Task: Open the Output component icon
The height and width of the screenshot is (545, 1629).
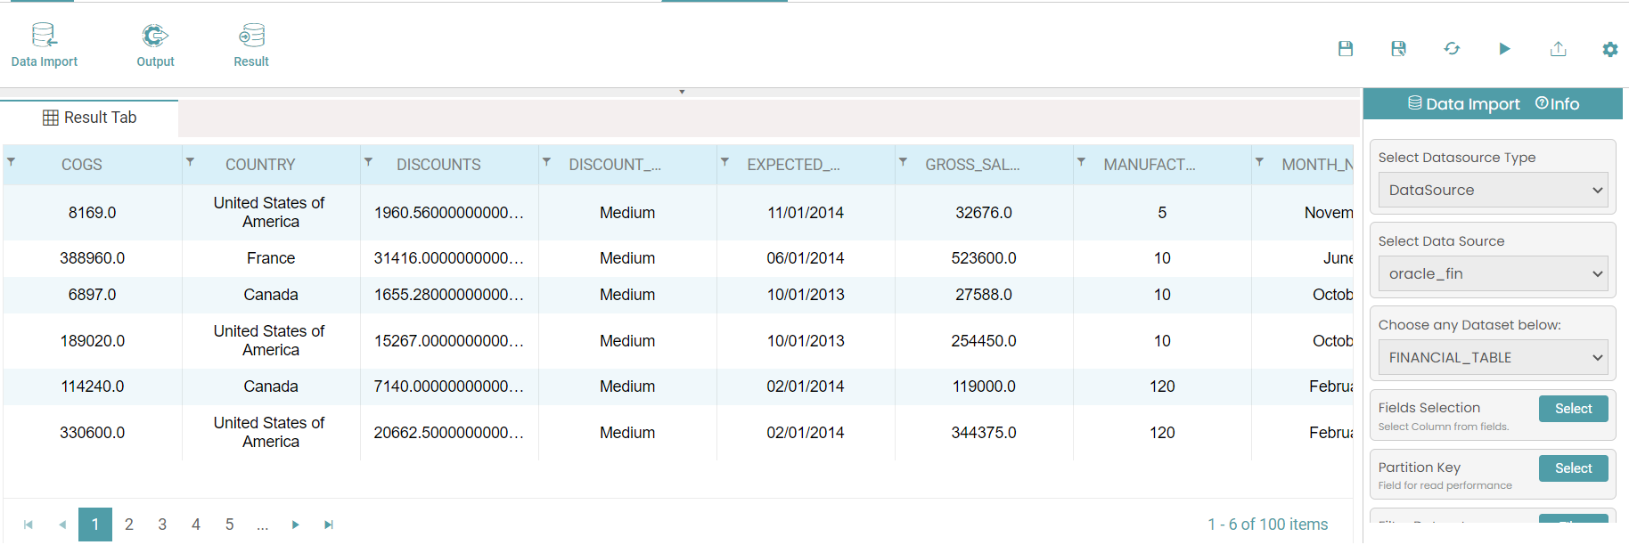Action: pyautogui.click(x=155, y=37)
